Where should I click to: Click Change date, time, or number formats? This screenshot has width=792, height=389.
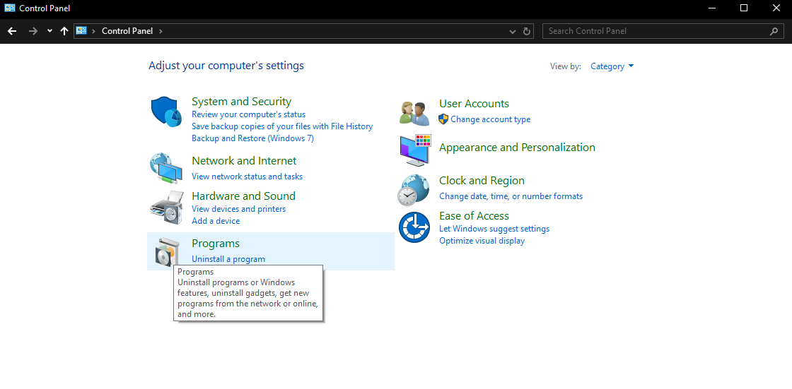(x=511, y=196)
